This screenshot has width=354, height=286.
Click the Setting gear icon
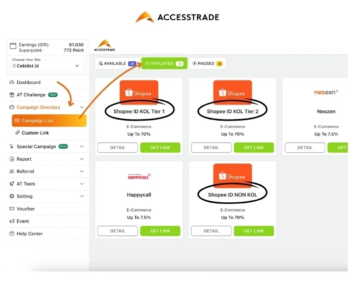coord(11,196)
